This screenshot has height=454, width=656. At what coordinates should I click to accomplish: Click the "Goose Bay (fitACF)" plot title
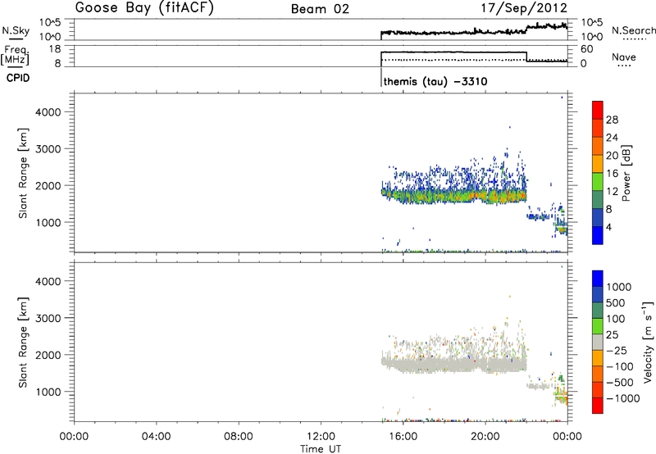pos(144,8)
